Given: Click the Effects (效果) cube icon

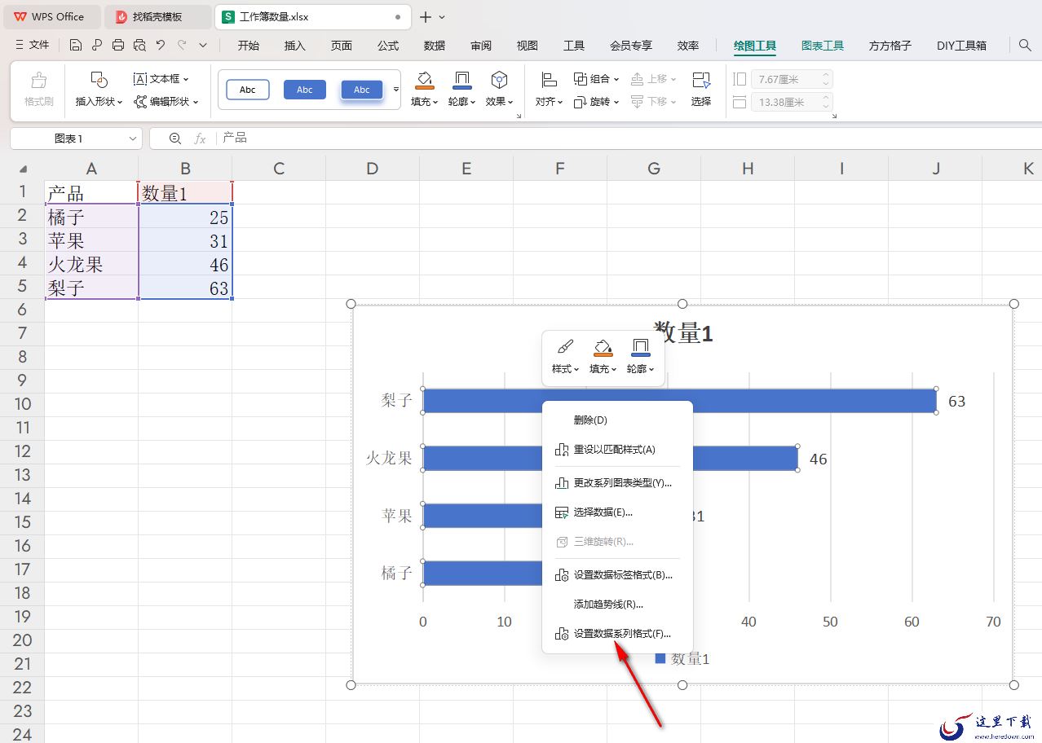Looking at the screenshot, I should pos(499,80).
